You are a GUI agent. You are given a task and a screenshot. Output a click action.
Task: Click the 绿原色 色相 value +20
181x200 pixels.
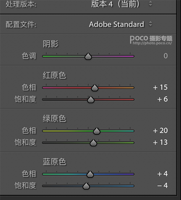pyautogui.click(x=160, y=130)
